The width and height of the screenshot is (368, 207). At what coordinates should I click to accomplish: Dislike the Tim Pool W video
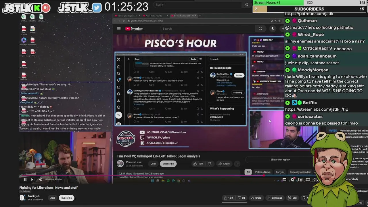(x=210, y=164)
